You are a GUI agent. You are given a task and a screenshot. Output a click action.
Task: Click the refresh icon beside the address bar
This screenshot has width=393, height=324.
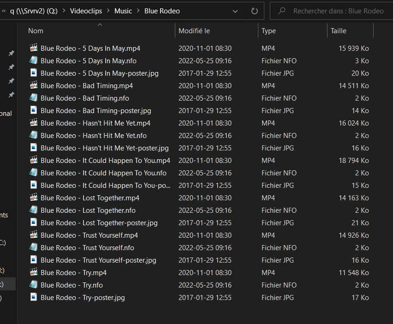click(255, 11)
